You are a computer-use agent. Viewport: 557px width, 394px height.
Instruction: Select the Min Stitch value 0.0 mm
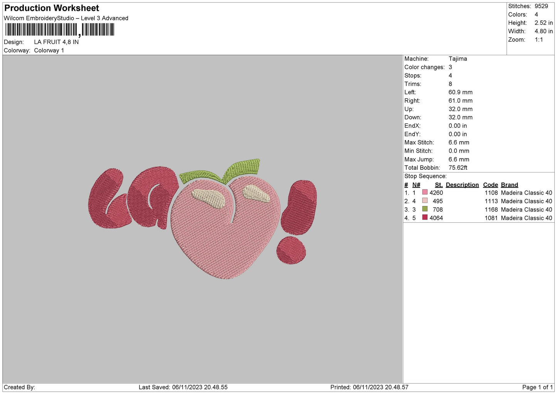(x=459, y=151)
